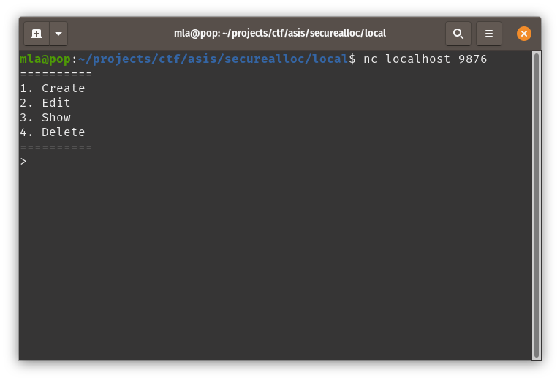The width and height of the screenshot is (560, 381).
Task: Click localhost in the command line
Action: tap(417, 59)
